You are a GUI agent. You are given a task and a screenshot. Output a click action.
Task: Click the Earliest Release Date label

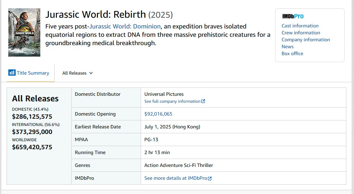click(98, 127)
